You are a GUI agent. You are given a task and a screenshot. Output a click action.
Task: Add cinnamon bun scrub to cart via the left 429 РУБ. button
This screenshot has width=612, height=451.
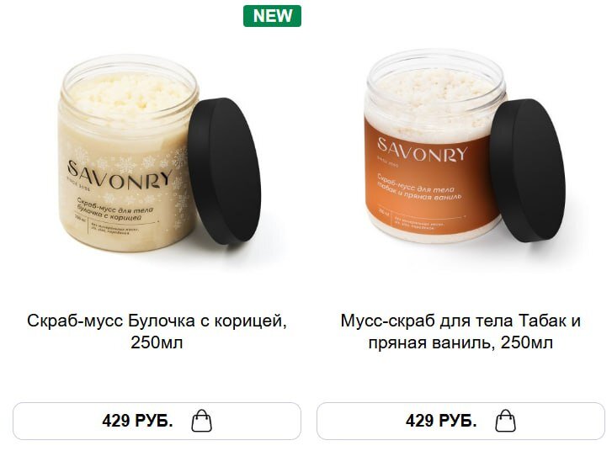157,421
